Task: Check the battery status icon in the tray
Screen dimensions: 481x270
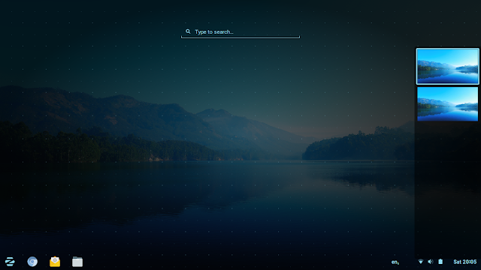Action: click(x=440, y=262)
